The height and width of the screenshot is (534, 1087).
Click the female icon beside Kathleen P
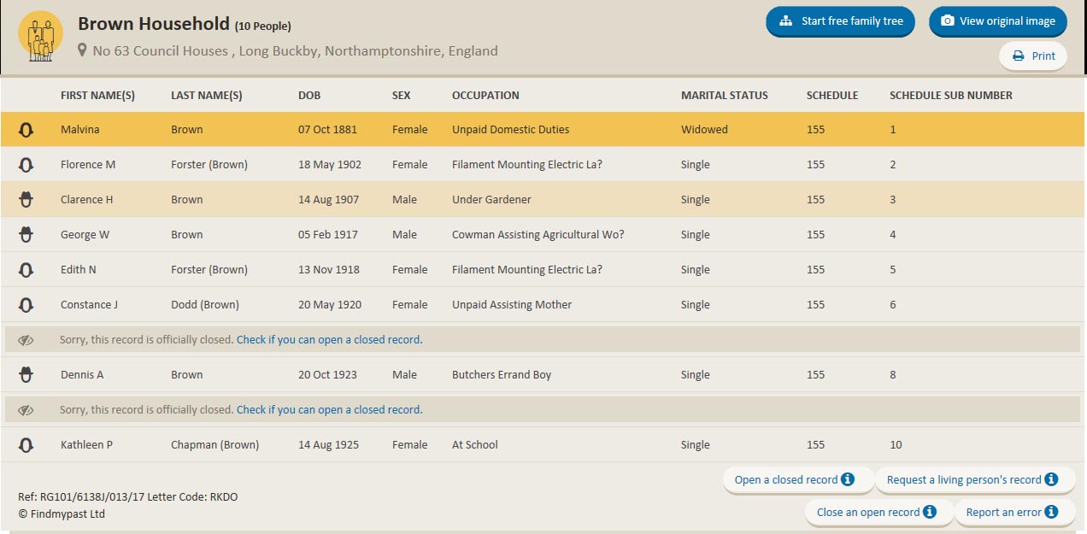[26, 445]
